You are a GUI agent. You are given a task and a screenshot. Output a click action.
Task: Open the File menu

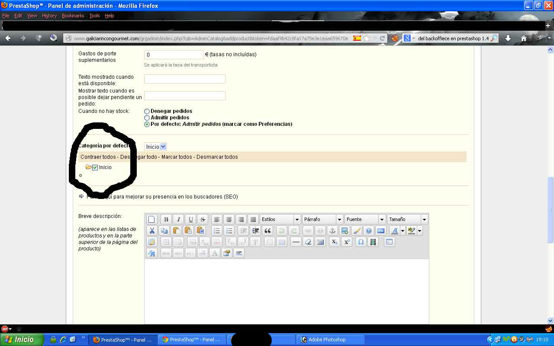pyautogui.click(x=6, y=16)
